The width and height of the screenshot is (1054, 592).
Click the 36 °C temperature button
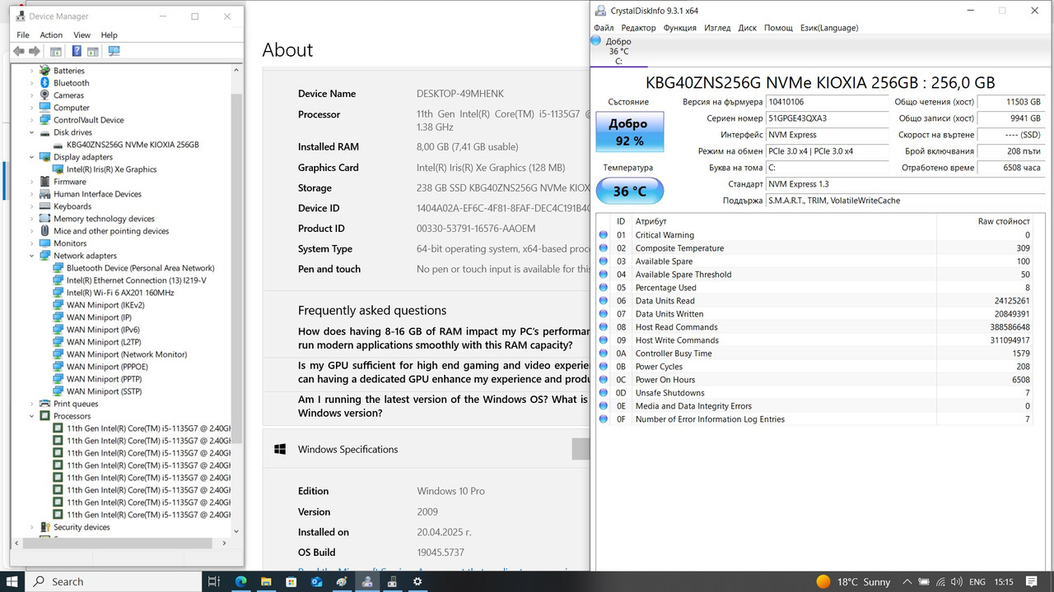pyautogui.click(x=629, y=191)
